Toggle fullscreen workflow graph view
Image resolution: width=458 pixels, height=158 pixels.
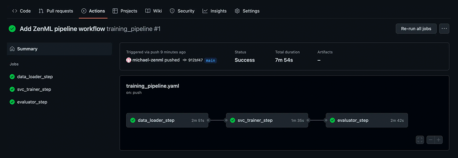click(420, 140)
